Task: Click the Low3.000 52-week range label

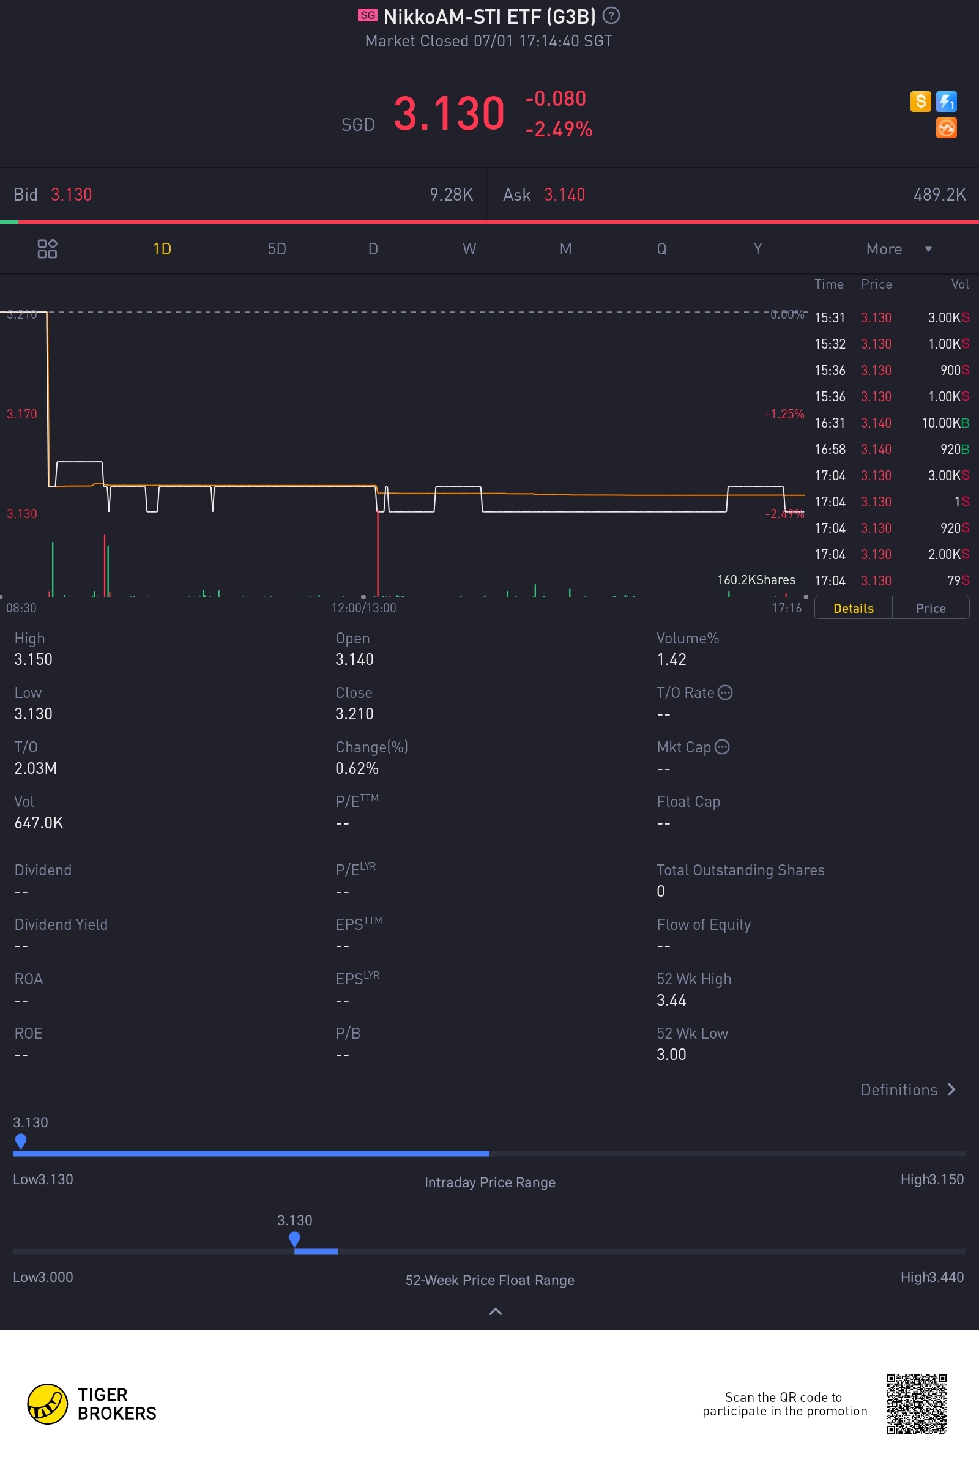Action: (43, 1277)
